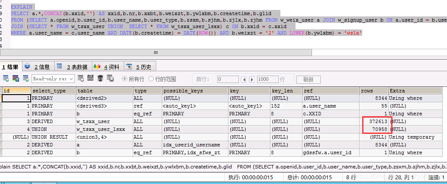Screen dimensions: 447x184
Task: Click the w_tsxx_user_lsxx table cell
Action: coord(104,129)
